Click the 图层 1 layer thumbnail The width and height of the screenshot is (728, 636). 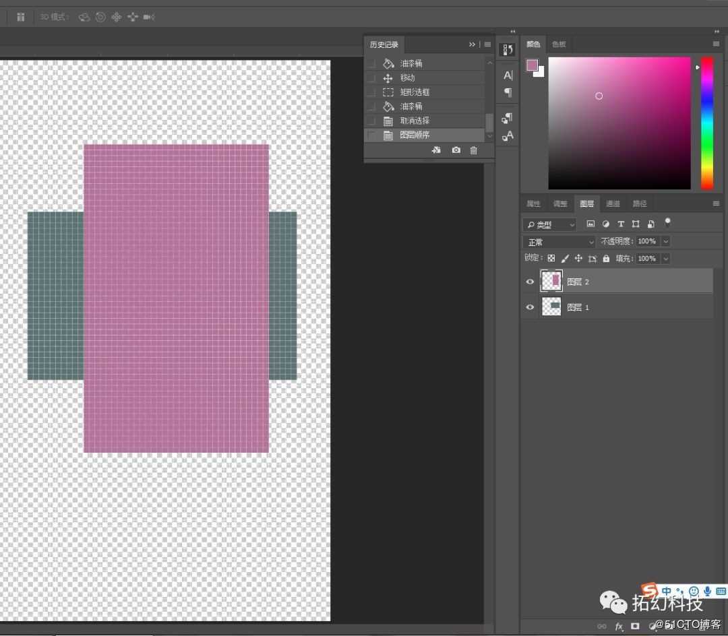551,307
